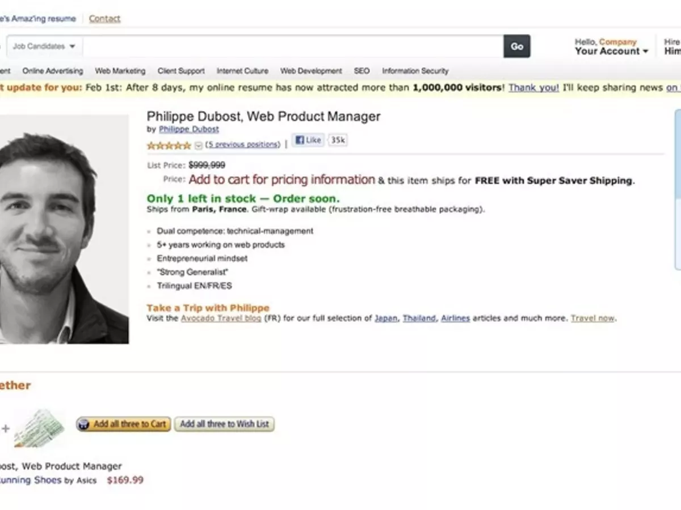
Task: Open Philippe Dubost's profile photo
Action: [x=64, y=229]
